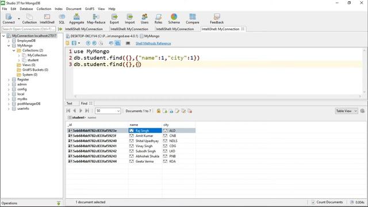Expand the MyCollection node
Image resolution: width=368 pixels, height=207 pixels.
click(x=19, y=55)
